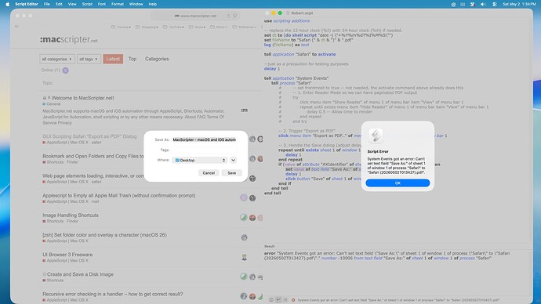Show the result pane with return-arrow icon

278,300
